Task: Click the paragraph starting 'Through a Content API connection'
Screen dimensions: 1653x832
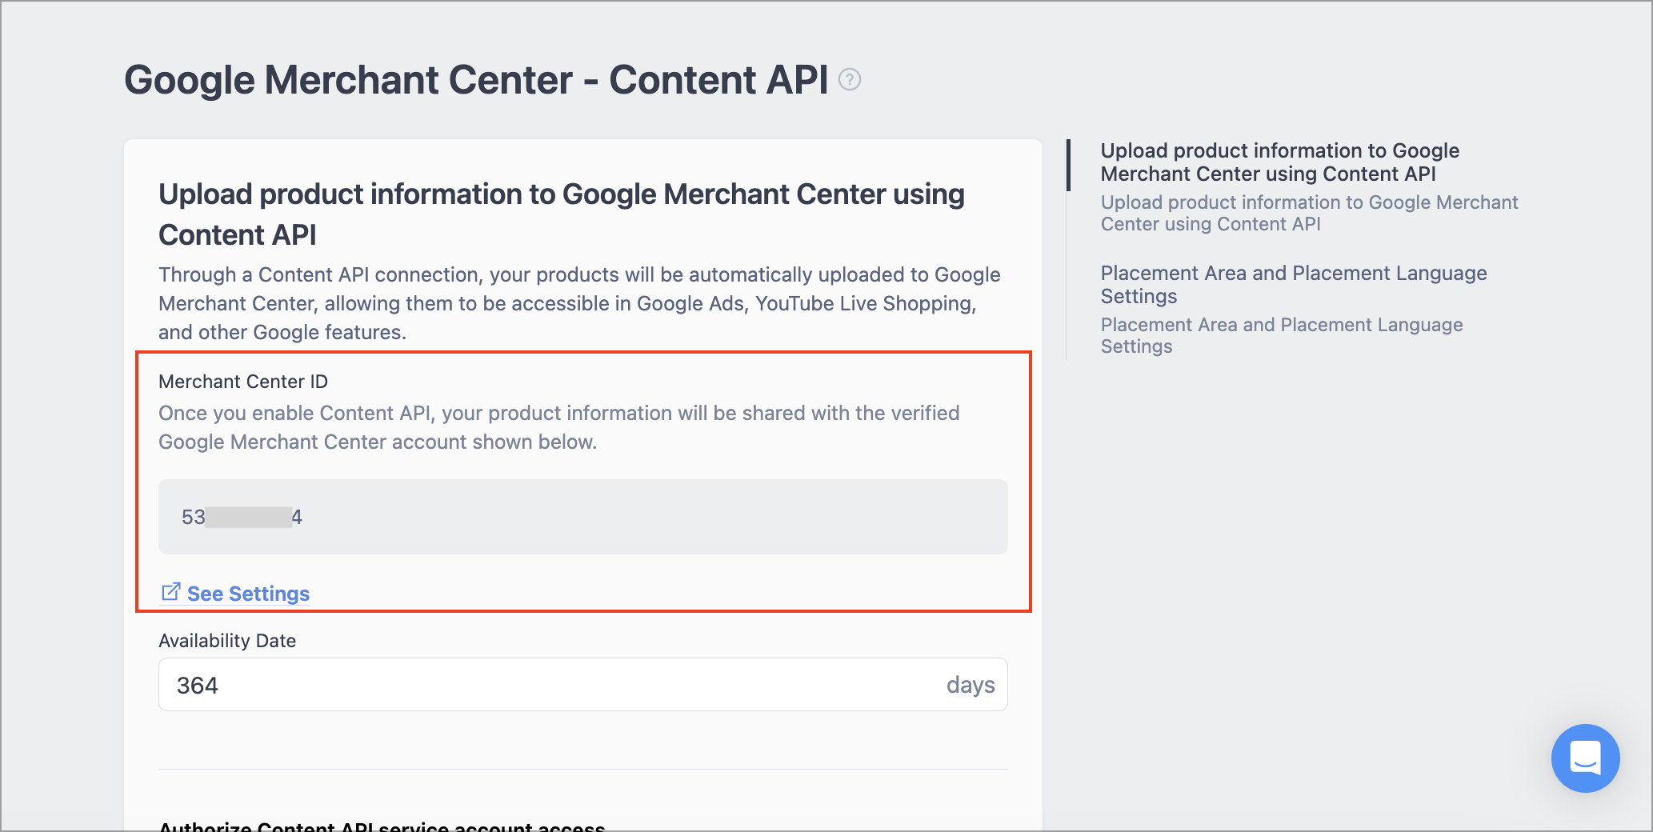Action: 579,303
